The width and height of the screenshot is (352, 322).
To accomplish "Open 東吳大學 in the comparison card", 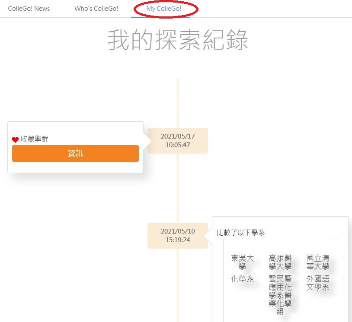I will 242,262.
